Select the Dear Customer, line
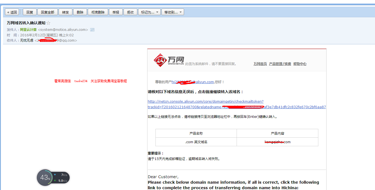 163,177
